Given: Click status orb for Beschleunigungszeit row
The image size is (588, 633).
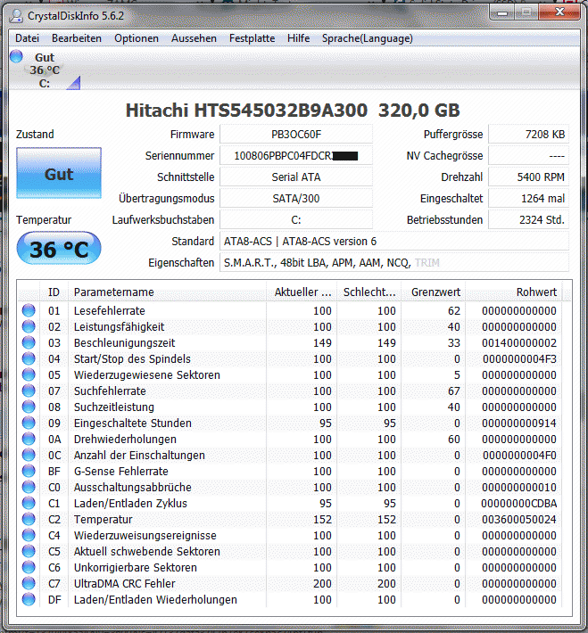Looking at the screenshot, I should [x=29, y=342].
